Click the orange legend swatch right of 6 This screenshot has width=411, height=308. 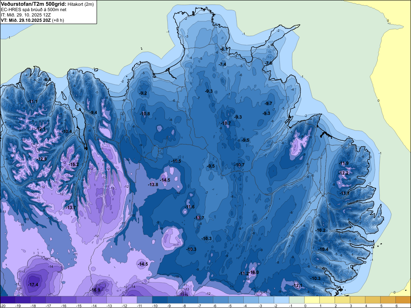click(x=403, y=300)
